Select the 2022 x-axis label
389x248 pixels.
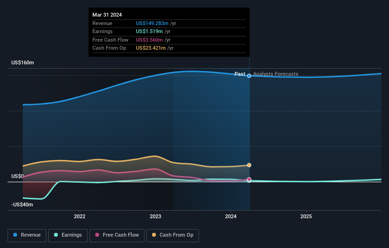80,216
